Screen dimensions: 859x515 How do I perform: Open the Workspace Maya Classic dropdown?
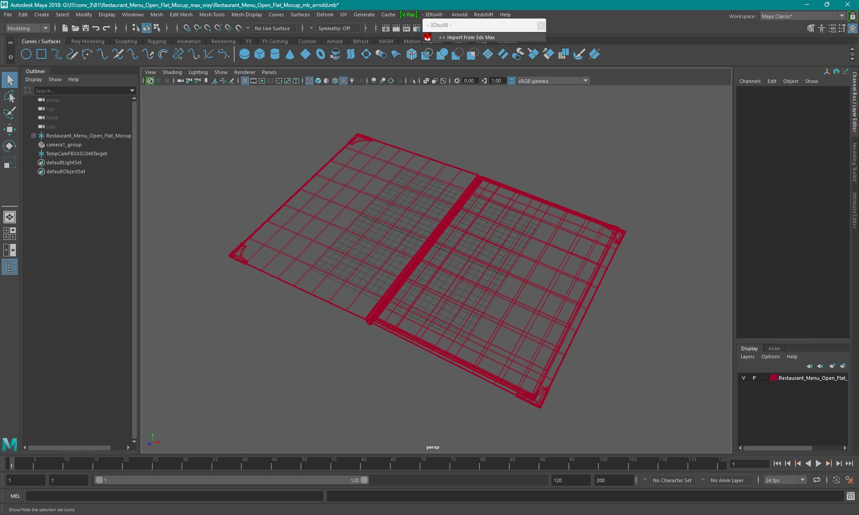(802, 16)
